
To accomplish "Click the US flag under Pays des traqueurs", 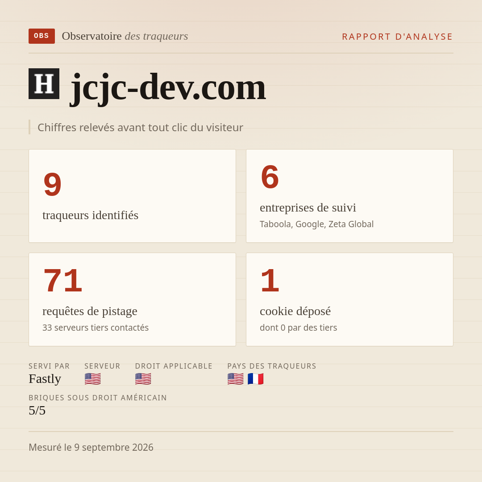I will (x=236, y=379).
